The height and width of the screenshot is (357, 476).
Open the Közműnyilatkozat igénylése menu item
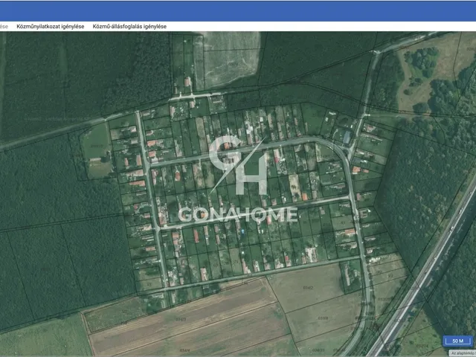[49, 26]
